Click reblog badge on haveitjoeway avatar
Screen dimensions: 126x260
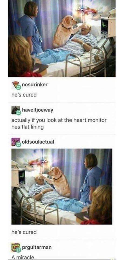pyautogui.click(x=19, y=113)
